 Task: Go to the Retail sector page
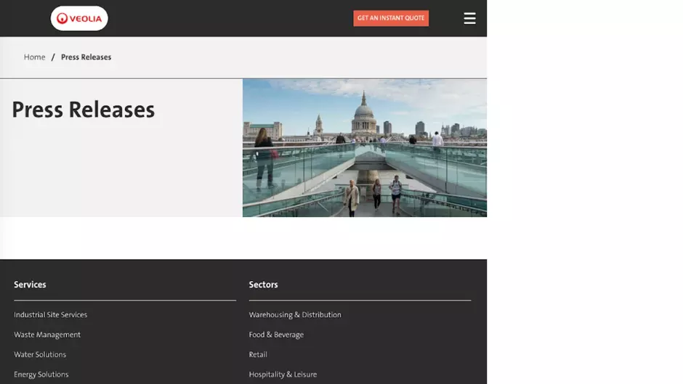258,354
